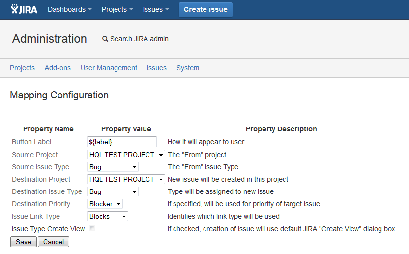Click the Save button

[x=24, y=242]
